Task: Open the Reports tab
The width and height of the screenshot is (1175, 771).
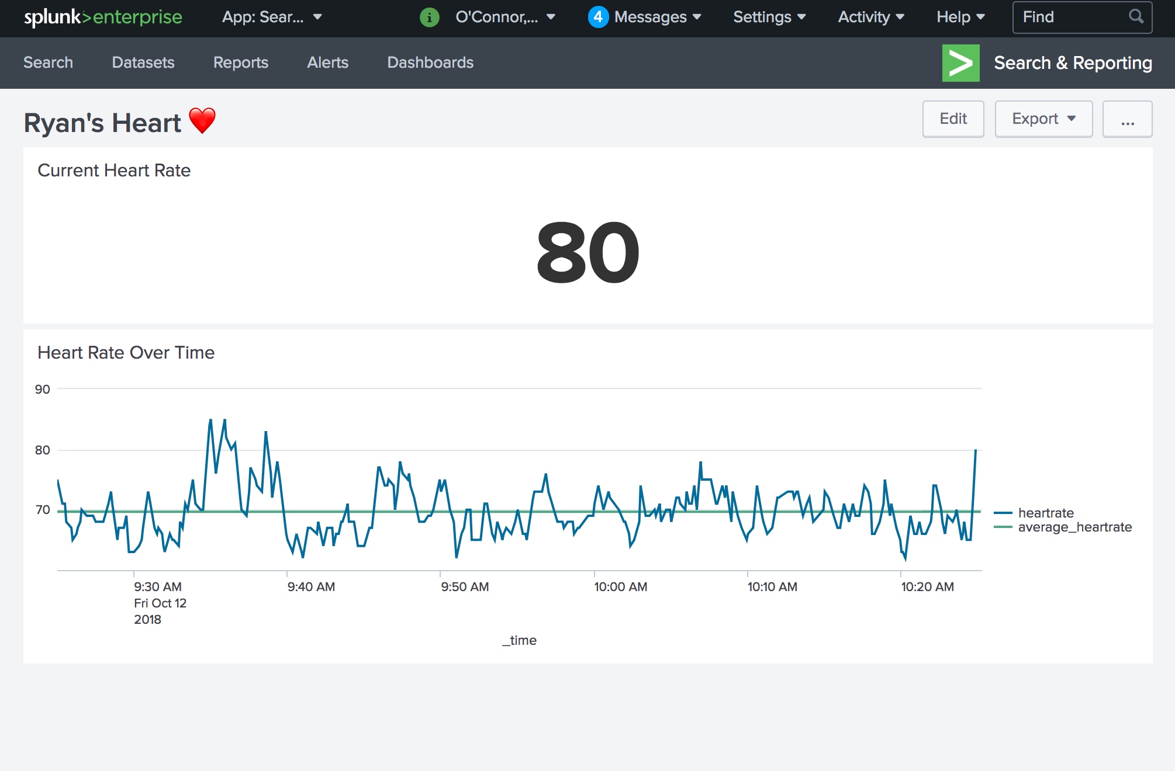Action: [x=241, y=62]
